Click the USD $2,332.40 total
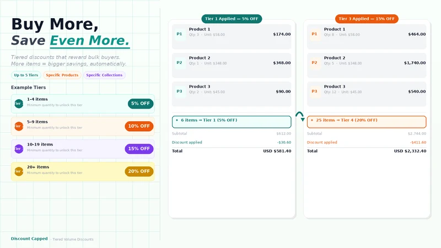This screenshot has height=248, width=441. pyautogui.click(x=410, y=151)
